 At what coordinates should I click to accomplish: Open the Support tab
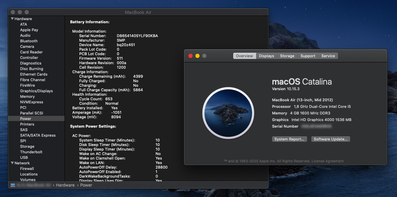tap(308, 56)
